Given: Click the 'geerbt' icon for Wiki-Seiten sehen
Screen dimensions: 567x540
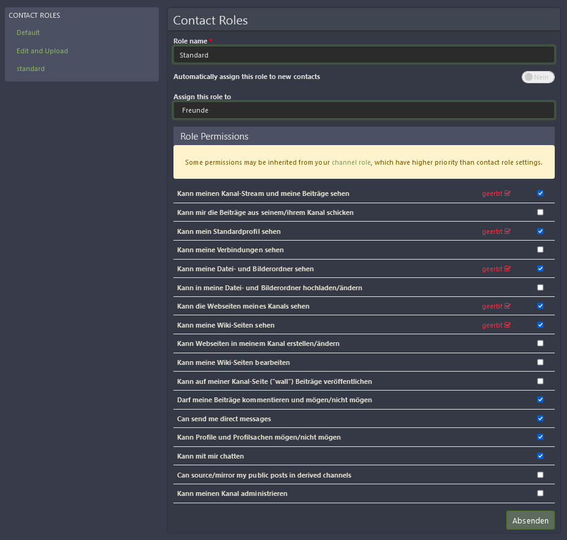Looking at the screenshot, I should click(508, 325).
